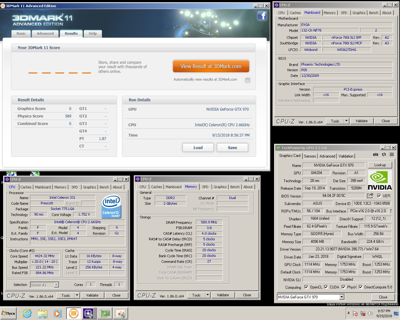Open the GPU-Z hamburger menu

pos(392,154)
